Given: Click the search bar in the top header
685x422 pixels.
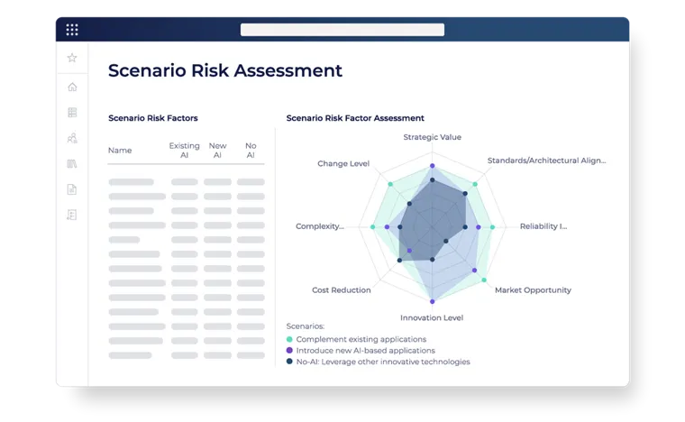Looking at the screenshot, I should pos(342,30).
